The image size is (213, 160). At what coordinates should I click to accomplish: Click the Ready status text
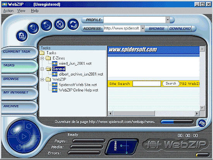click(x=73, y=134)
